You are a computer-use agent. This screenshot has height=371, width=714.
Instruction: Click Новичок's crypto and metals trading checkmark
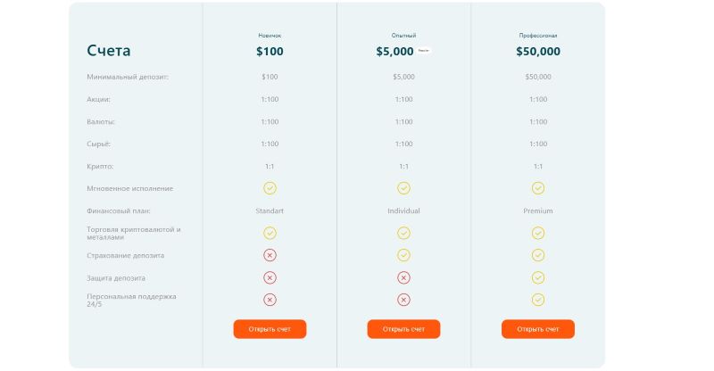pyautogui.click(x=270, y=233)
